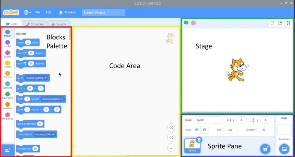Viewport: 295px width, 157px height.
Task: Hide the sprite with crossed eye icon
Action: coord(205,130)
